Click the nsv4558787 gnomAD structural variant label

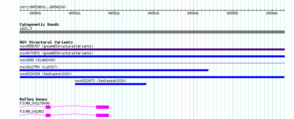pyautogui.click(x=56, y=46)
